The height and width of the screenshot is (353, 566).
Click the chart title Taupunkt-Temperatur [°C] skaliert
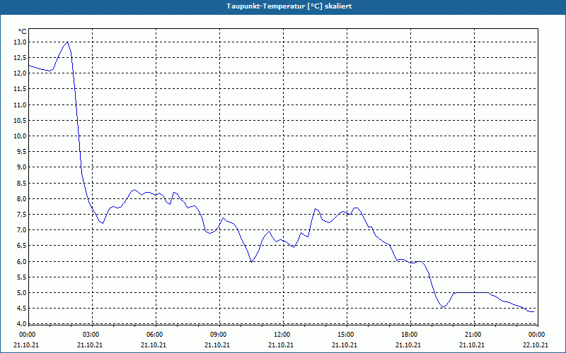click(289, 6)
